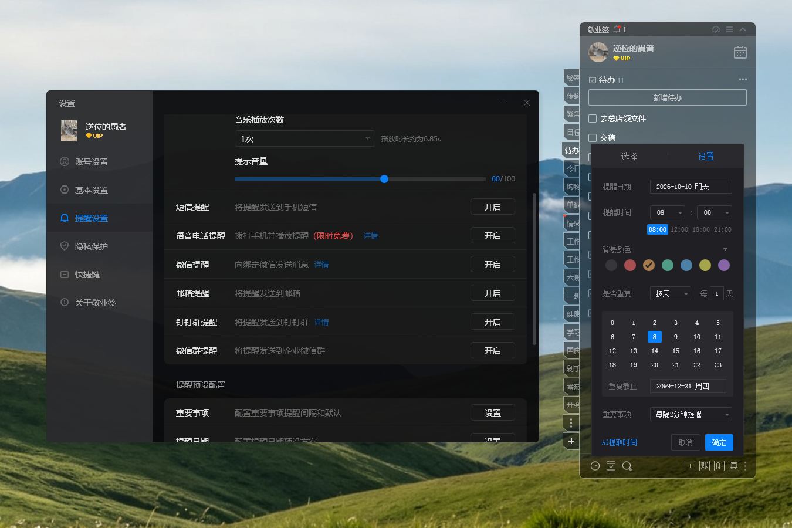
Task: Turn on 短信提醒 with its 开启 button
Action: 493,207
